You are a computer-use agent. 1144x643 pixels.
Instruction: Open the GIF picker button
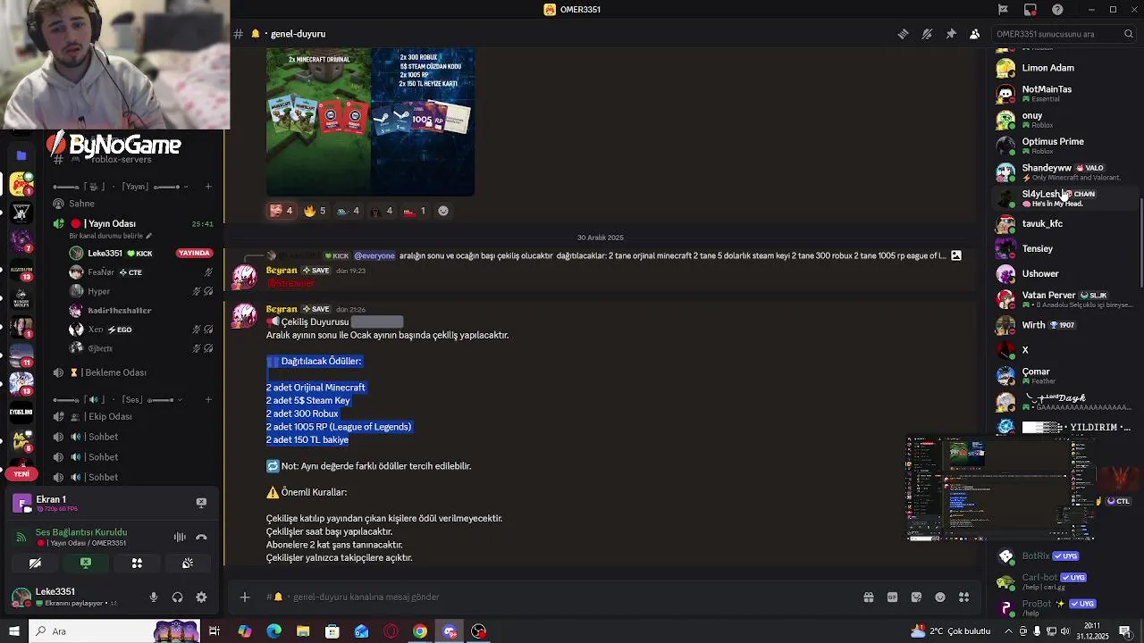(x=892, y=597)
